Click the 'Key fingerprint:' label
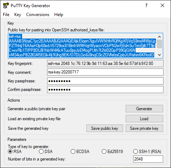171x168 pixels. (20, 63)
